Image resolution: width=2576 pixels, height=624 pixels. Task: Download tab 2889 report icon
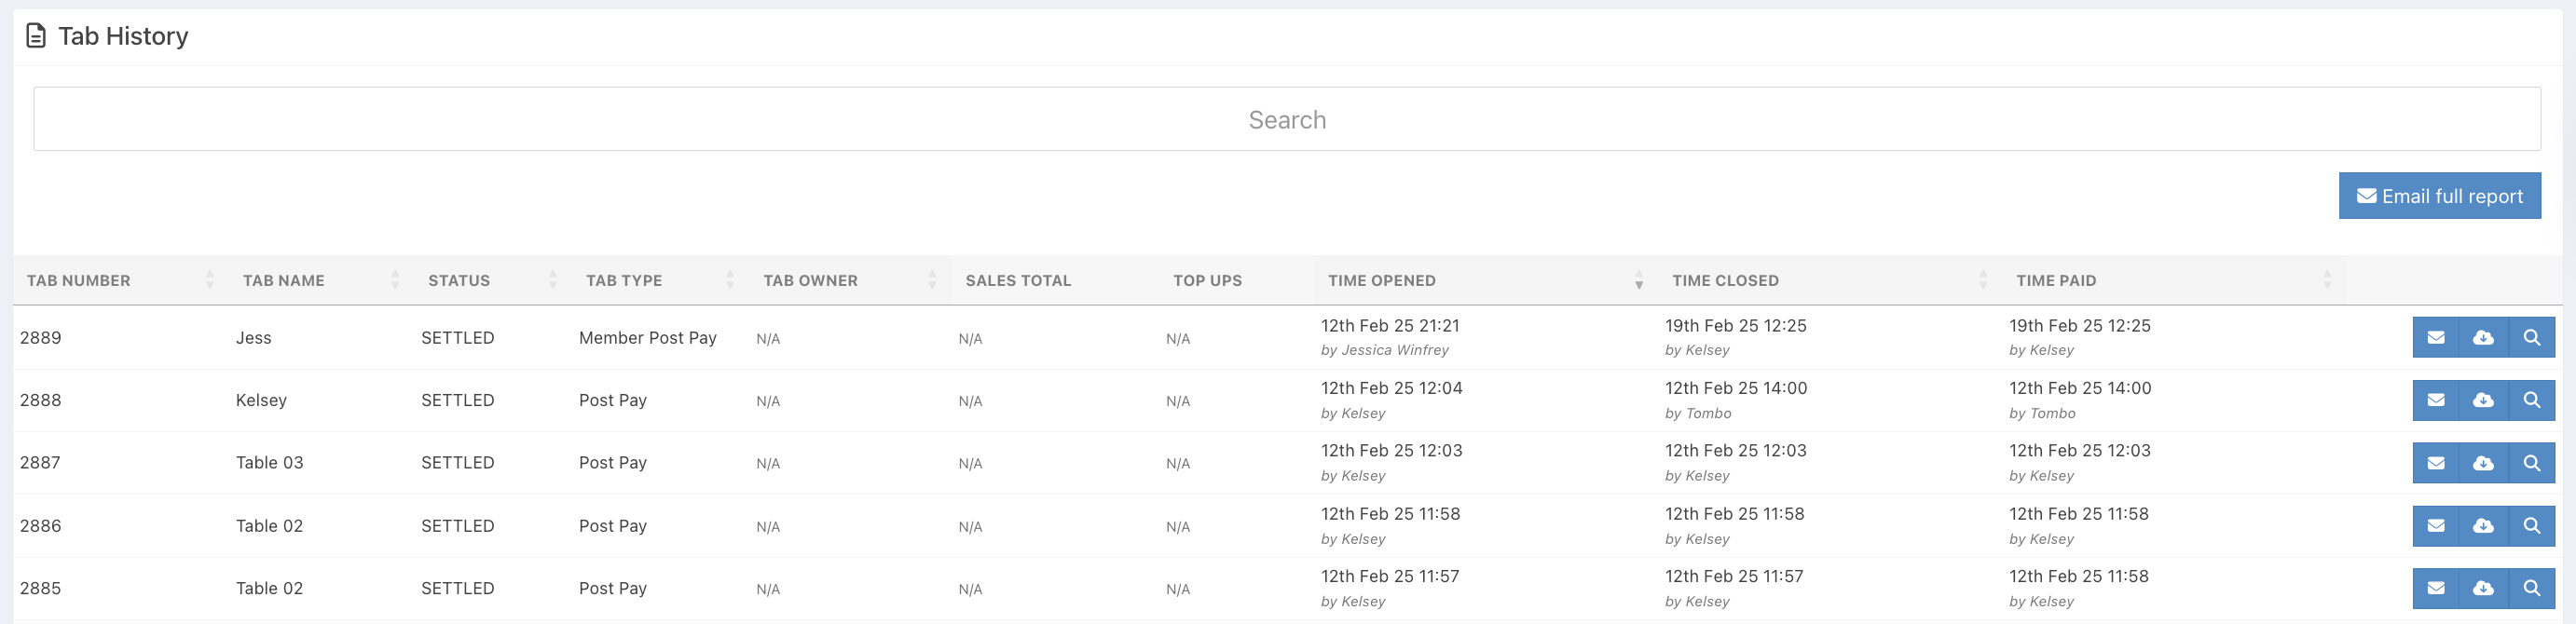point(2483,338)
